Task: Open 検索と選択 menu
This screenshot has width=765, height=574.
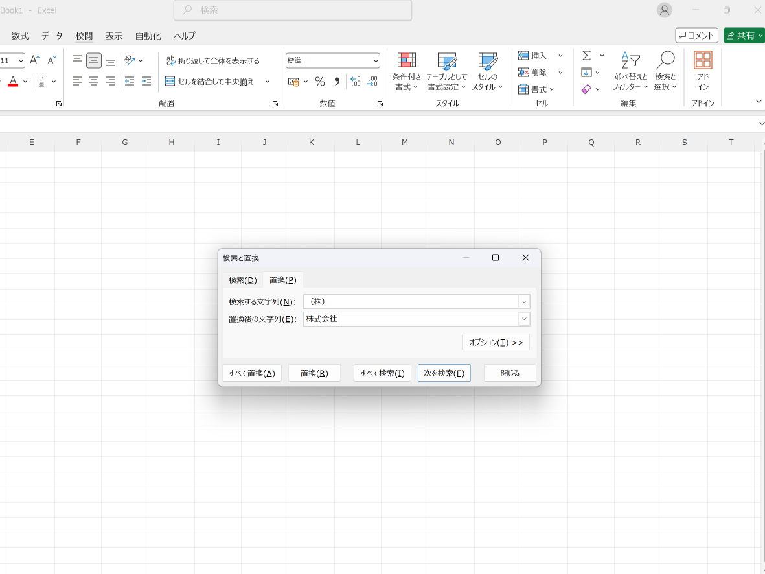Action: (665, 71)
